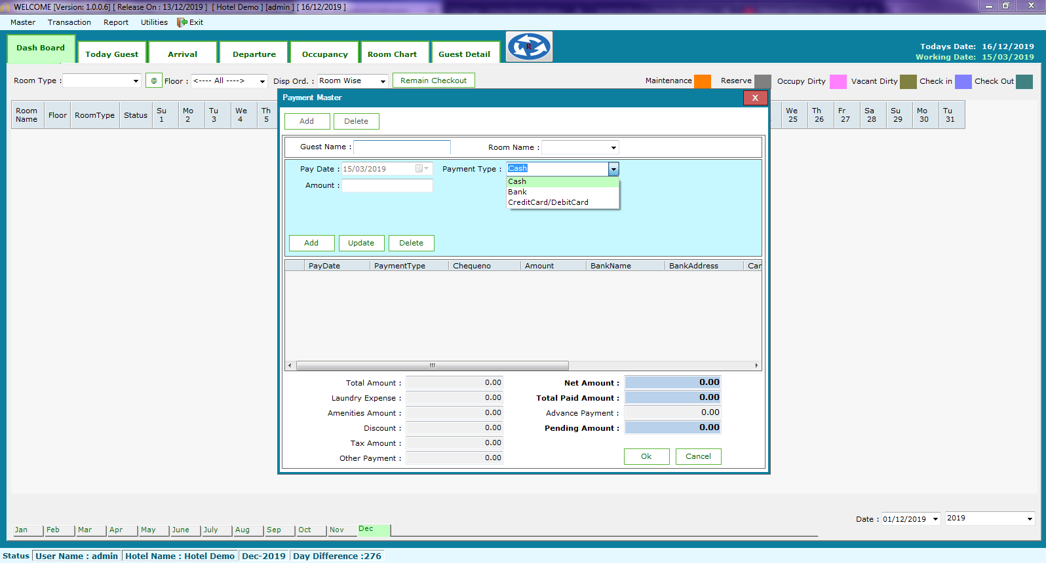Screen dimensions: 1046x563
Task: Choose Bank from Payment Type list
Action: [518, 192]
